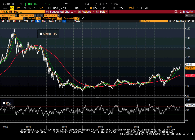This screenshot has width=195, height=140.
Task: Edit Overbought value 70 field
Action: click(59, 18)
